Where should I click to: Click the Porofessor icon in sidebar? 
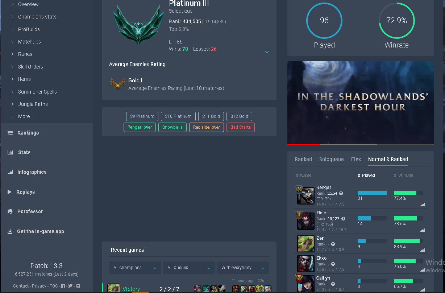(10, 211)
